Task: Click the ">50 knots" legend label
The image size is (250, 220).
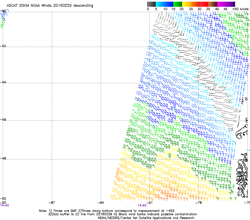Action: pos(240,9)
